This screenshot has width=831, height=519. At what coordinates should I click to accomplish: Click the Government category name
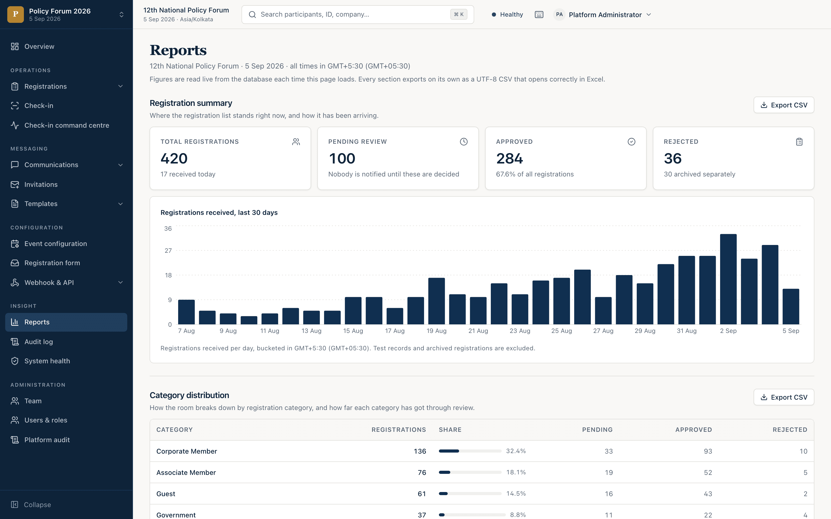pos(176,515)
